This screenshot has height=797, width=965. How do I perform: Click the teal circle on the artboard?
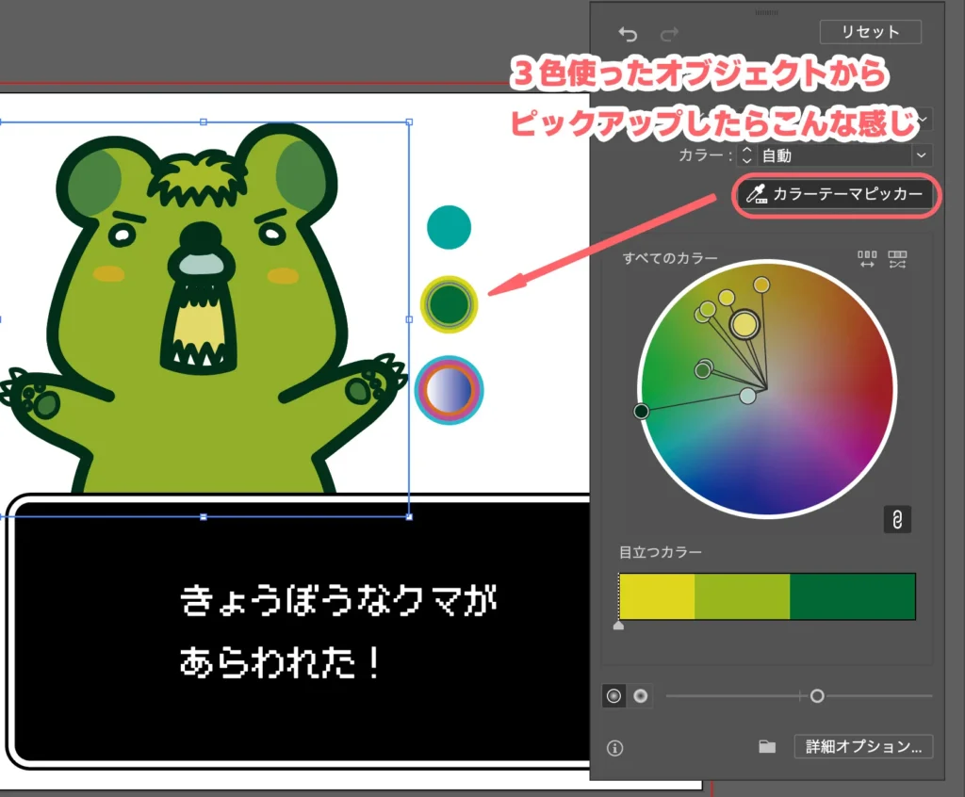point(449,227)
